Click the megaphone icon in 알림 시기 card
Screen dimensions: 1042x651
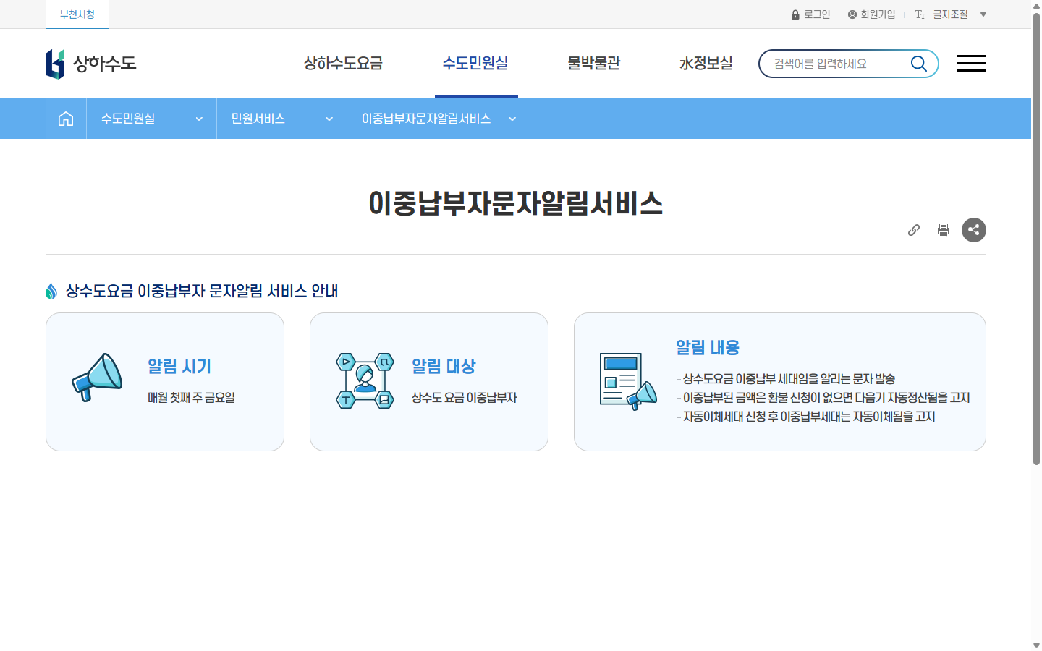point(97,378)
